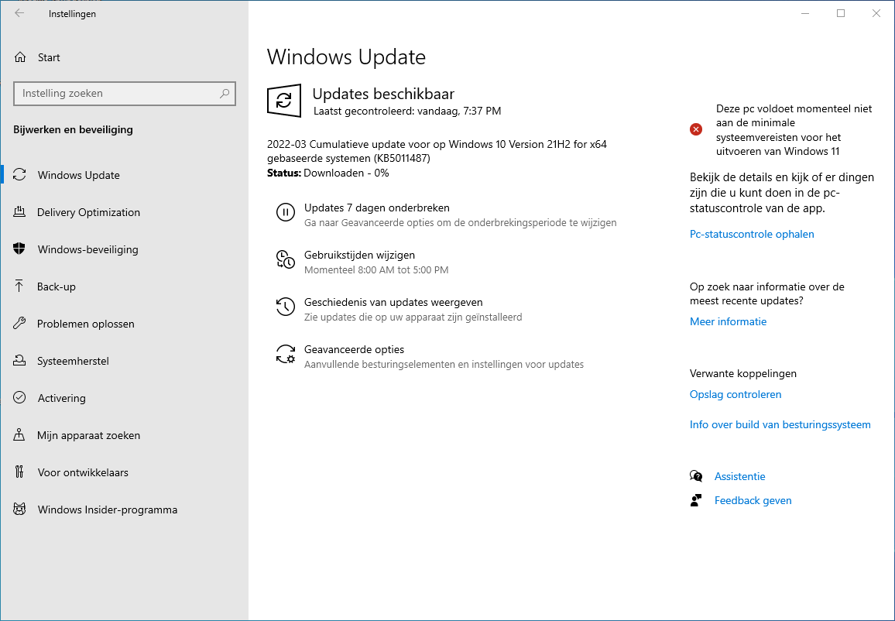Click the Gebruikstijden wijzigen clock icon

click(285, 260)
